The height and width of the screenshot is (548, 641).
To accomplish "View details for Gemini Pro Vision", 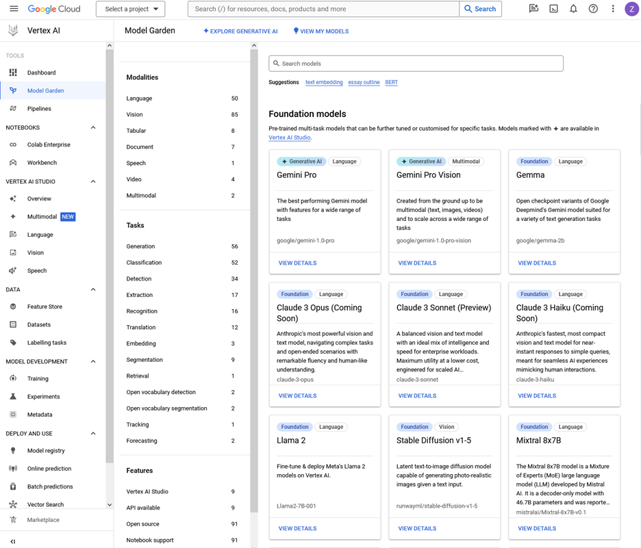I will tap(417, 263).
